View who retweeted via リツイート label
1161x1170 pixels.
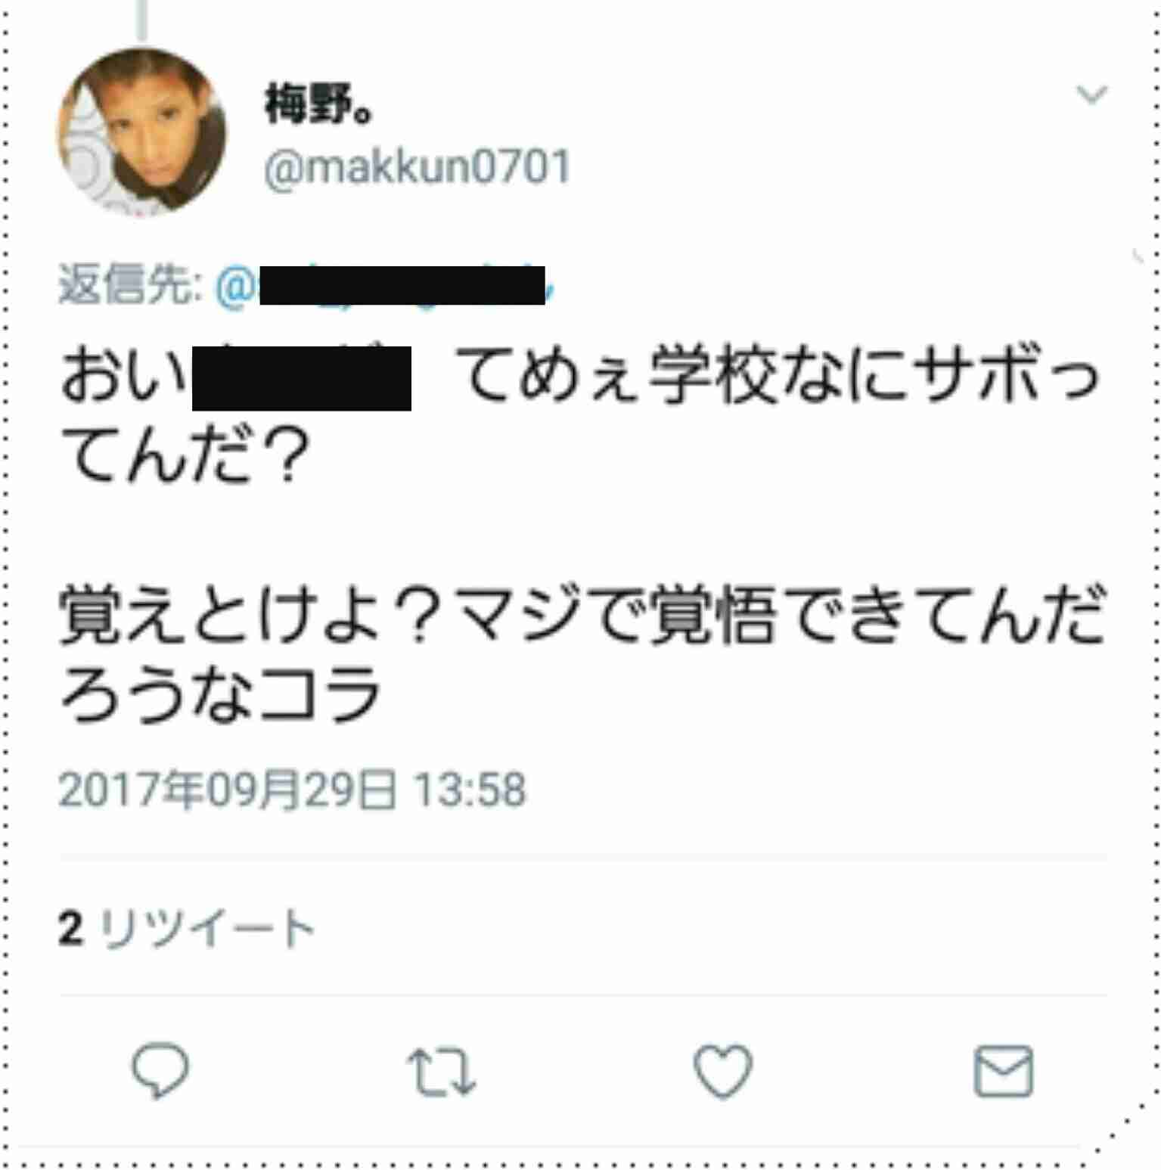pyautogui.click(x=206, y=928)
